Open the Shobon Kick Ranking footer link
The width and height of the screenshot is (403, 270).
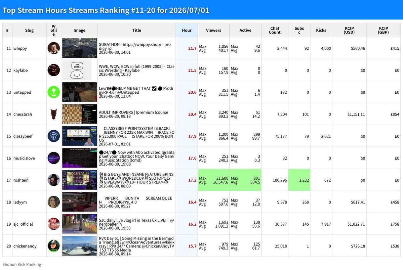click(x=22, y=264)
